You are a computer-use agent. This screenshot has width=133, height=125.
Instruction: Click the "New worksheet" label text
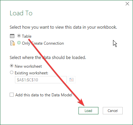click(28, 66)
